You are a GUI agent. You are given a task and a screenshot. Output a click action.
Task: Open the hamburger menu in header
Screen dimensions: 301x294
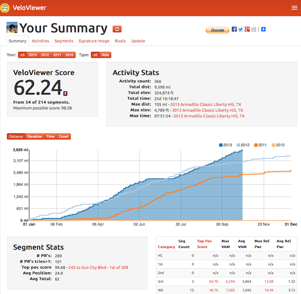[294, 8]
